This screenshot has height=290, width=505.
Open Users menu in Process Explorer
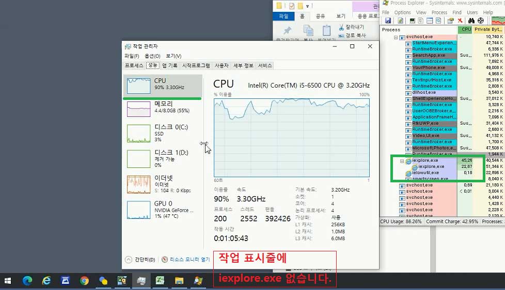472,12
